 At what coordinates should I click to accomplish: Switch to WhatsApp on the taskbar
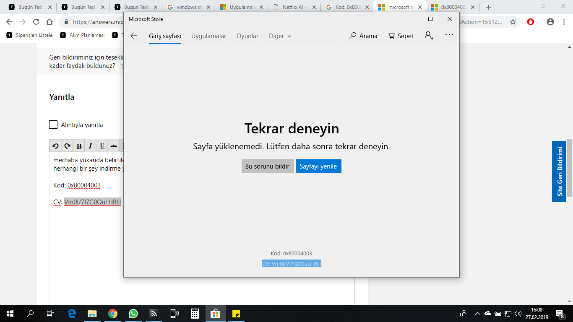(x=133, y=313)
